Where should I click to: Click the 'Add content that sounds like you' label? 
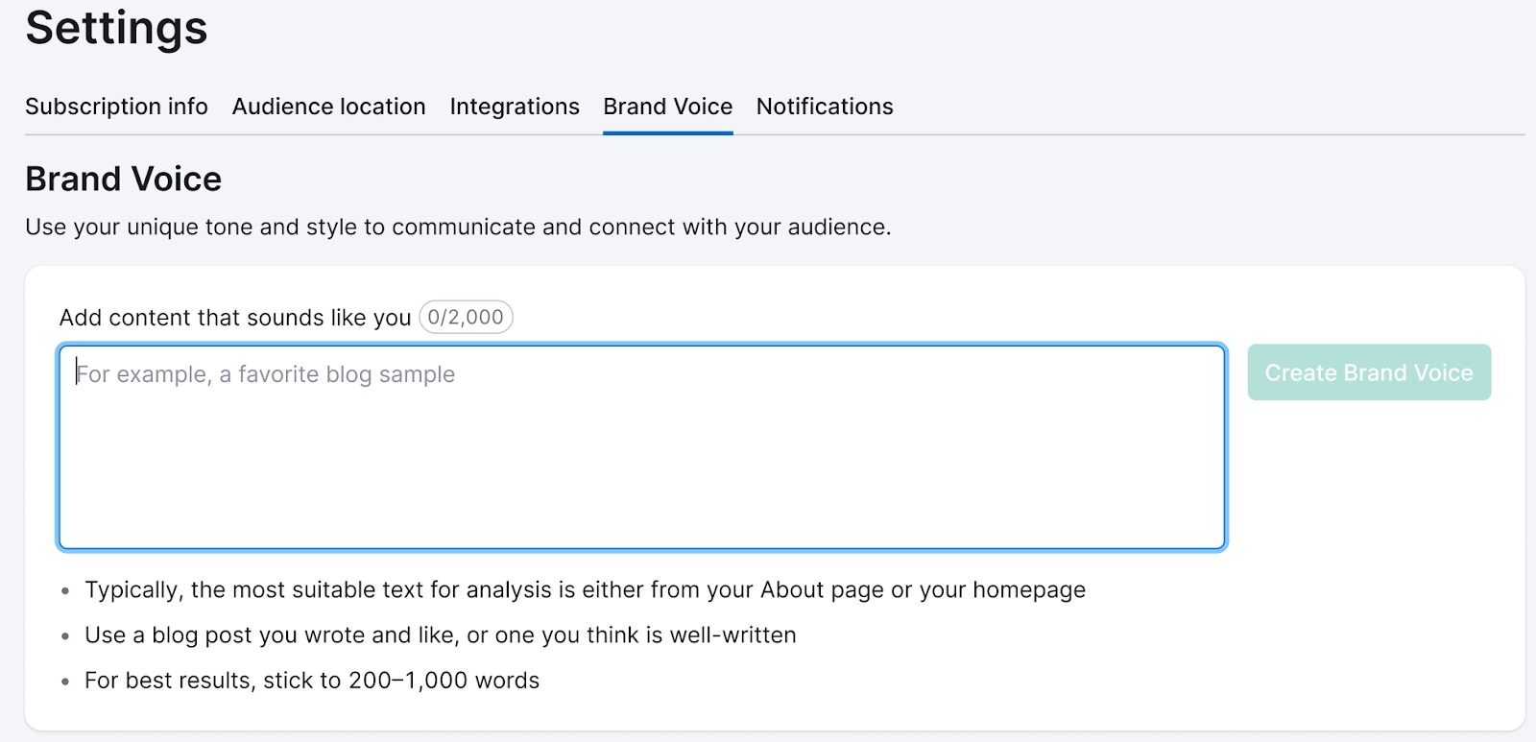pyautogui.click(x=235, y=318)
